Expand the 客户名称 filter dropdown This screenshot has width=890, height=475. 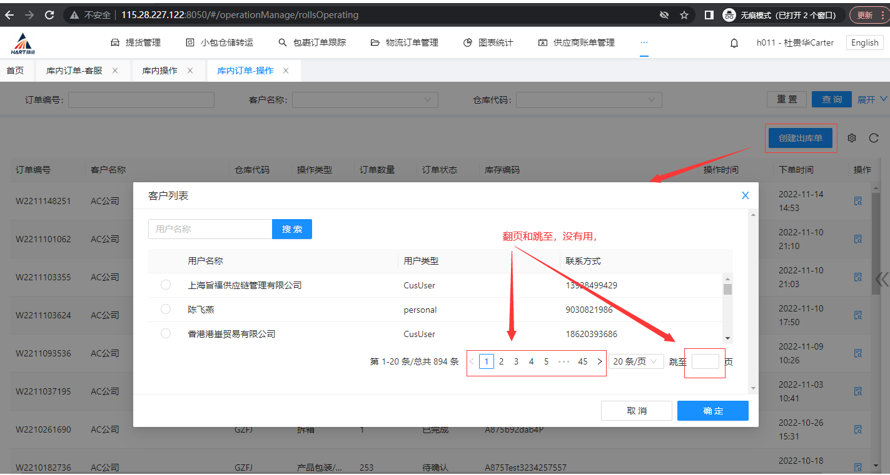pos(365,100)
